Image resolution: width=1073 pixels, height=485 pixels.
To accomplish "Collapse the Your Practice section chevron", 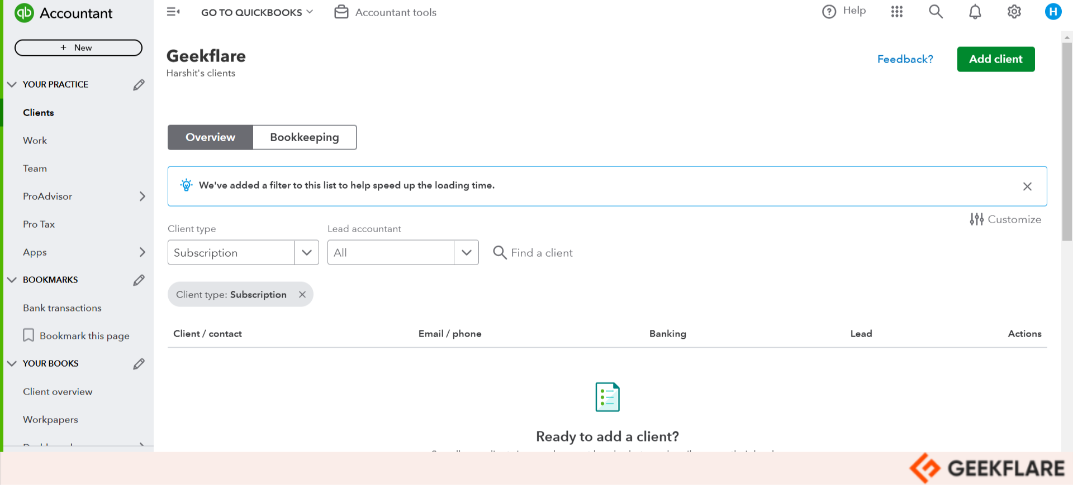I will [x=12, y=84].
